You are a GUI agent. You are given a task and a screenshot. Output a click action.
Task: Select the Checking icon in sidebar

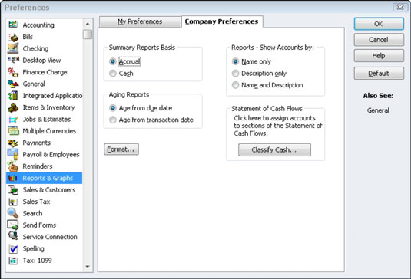[13, 48]
